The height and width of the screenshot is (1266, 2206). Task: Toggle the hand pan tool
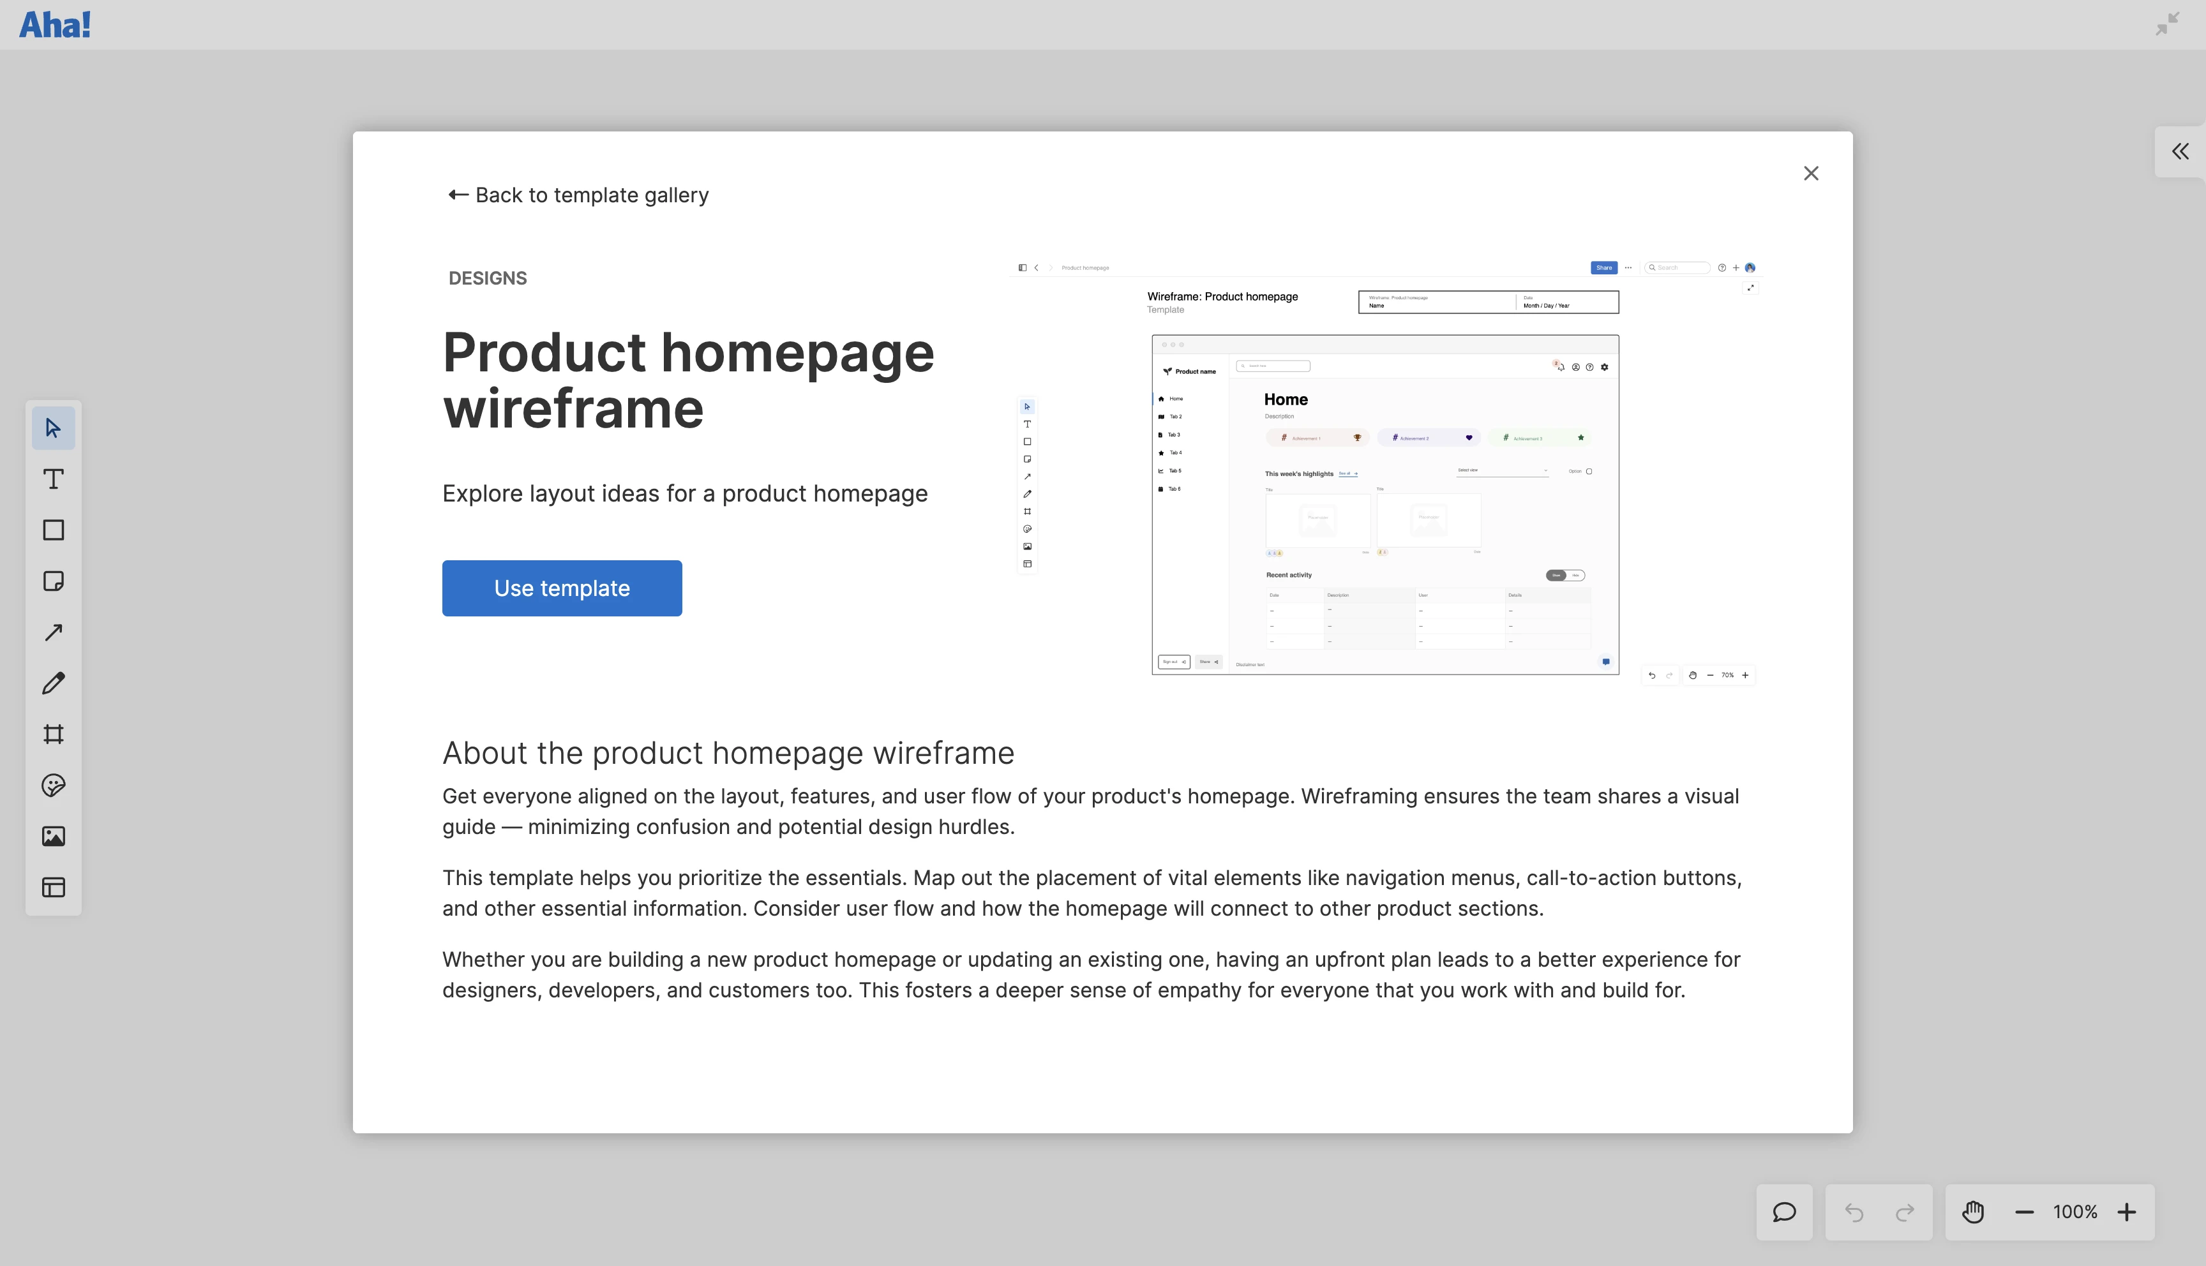point(1973,1212)
